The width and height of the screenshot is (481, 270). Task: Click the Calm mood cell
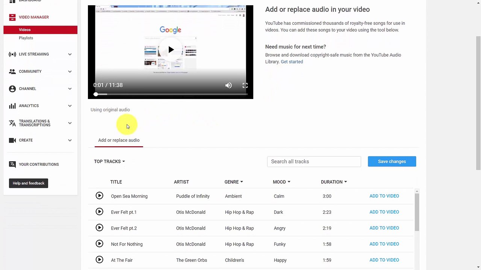[x=279, y=196]
